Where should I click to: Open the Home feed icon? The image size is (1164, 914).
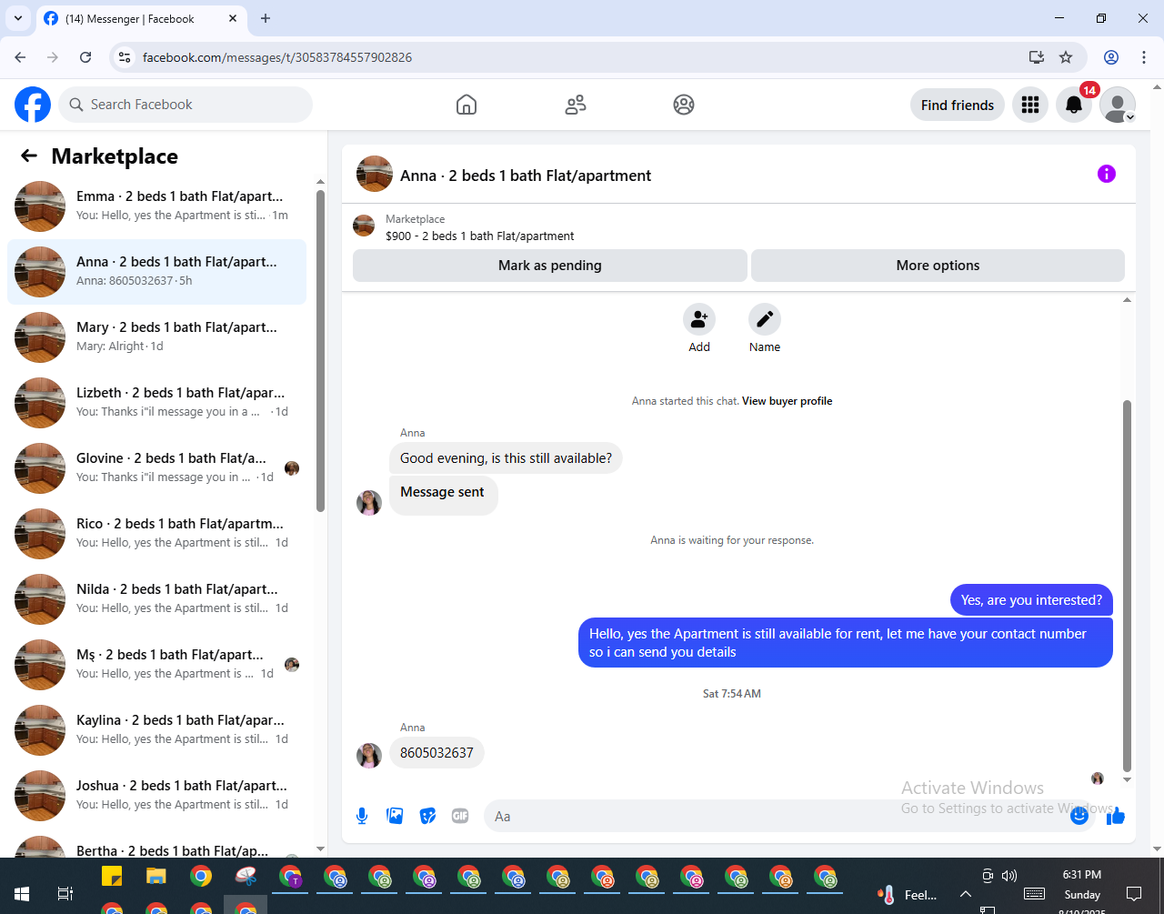pyautogui.click(x=467, y=105)
